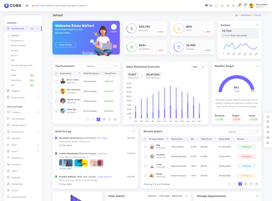The width and height of the screenshot is (272, 201).
Task: Select Football row checkbox in Recent Orders
Action: tap(145, 156)
